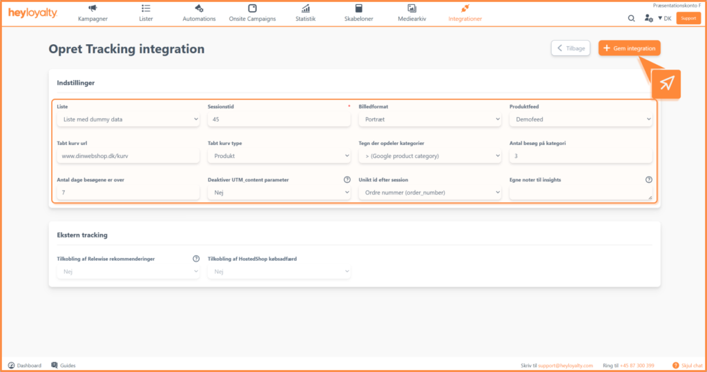Image resolution: width=707 pixels, height=372 pixels.
Task: Open Guides from footer
Action: tap(63, 365)
